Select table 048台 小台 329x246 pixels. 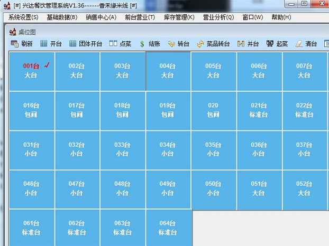123,190
